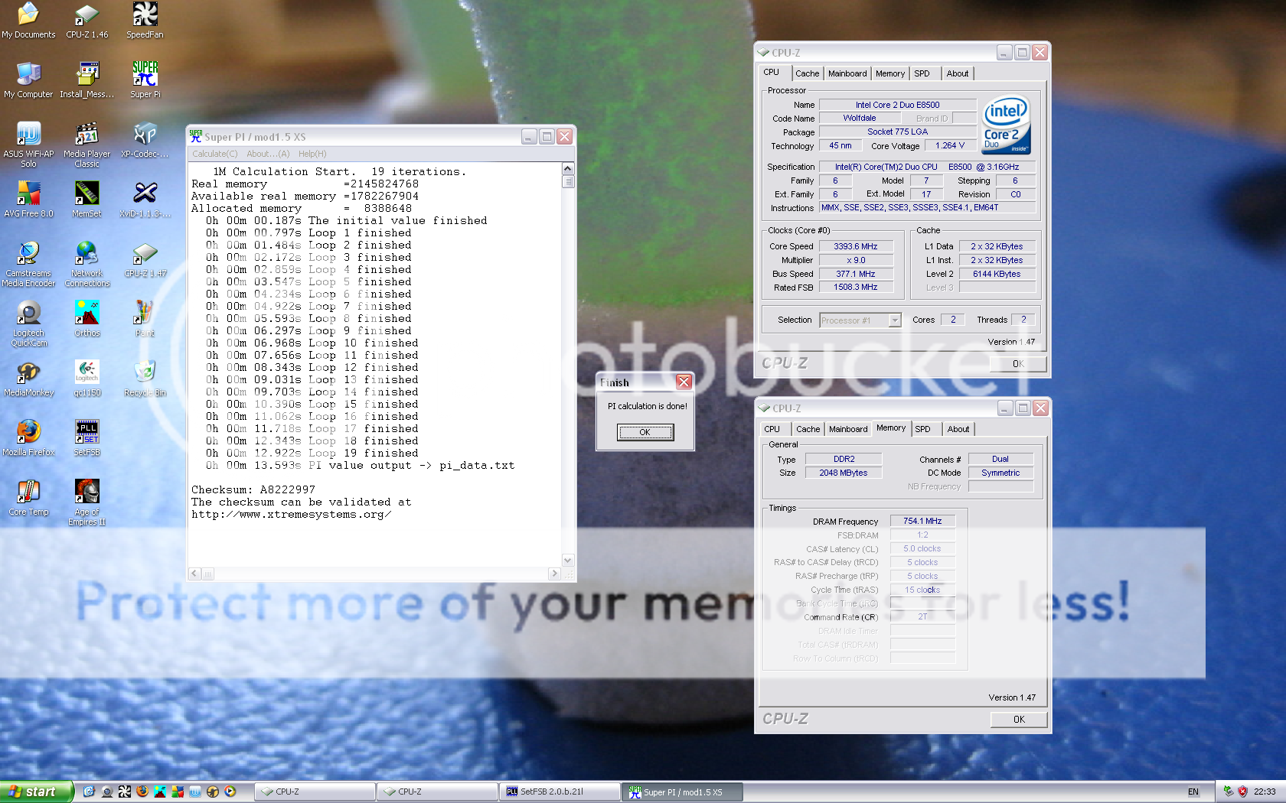1286x803 pixels.
Task: Launch the Super Pi desktop shortcut
Action: click(145, 80)
